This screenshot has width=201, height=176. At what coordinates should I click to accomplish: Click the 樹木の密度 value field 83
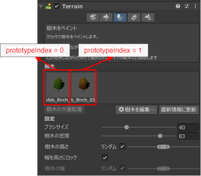(188, 136)
